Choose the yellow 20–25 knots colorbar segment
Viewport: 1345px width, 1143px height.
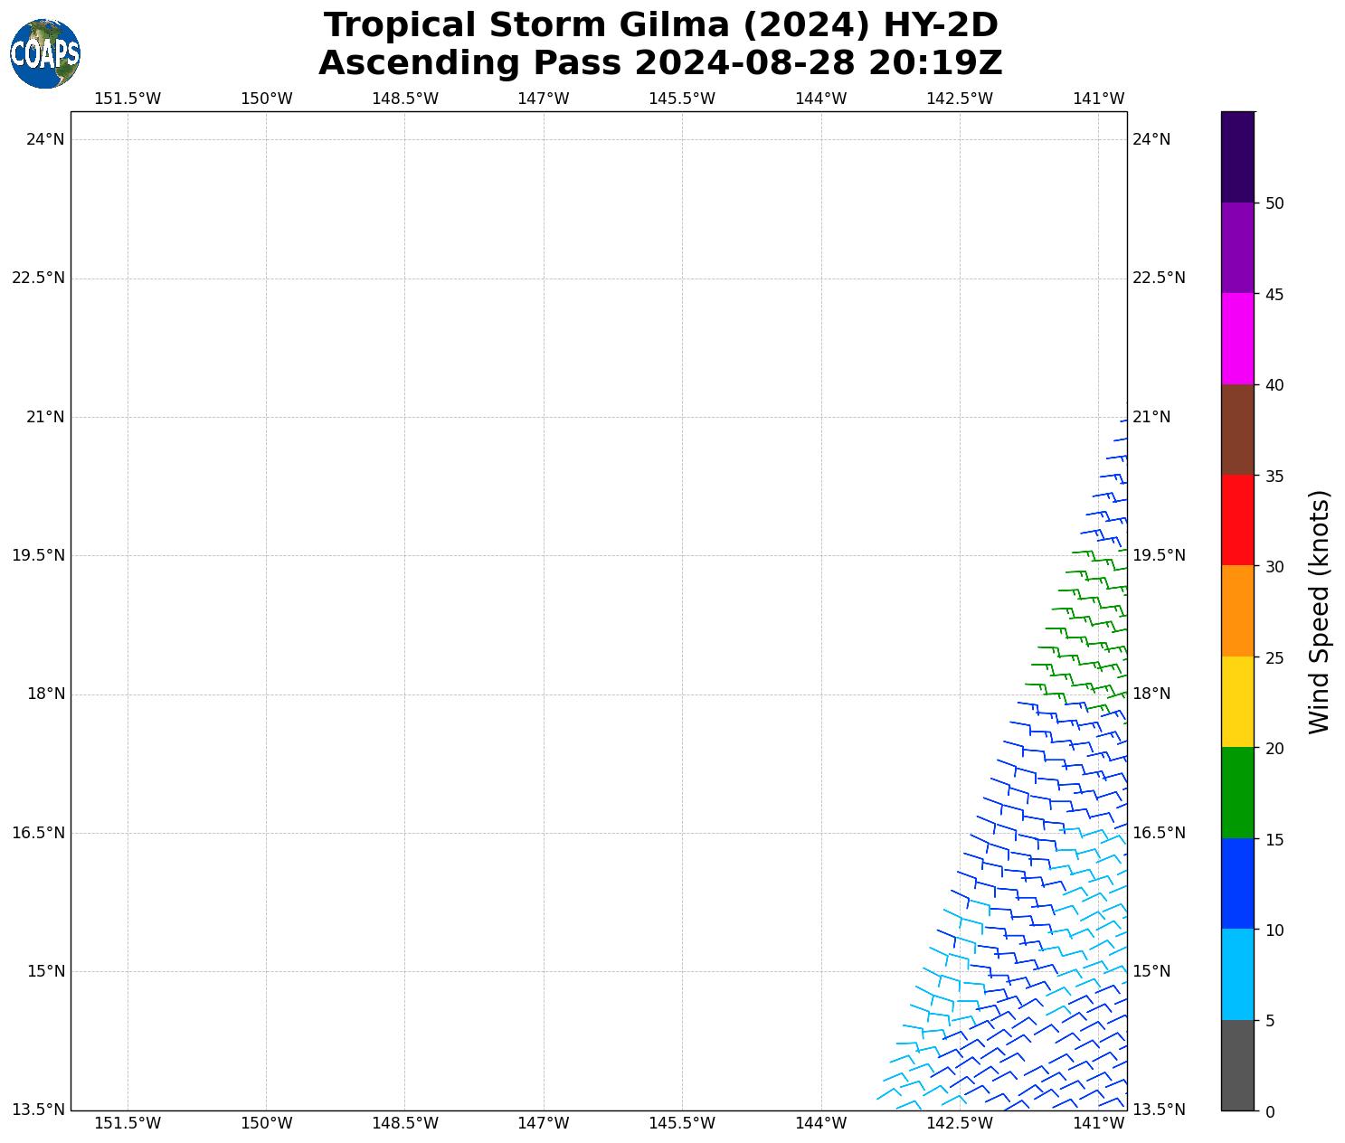click(x=1236, y=702)
